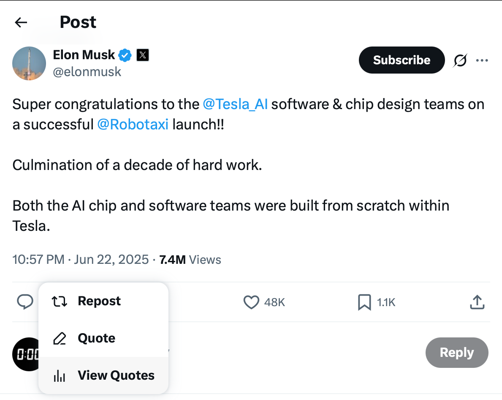The height and width of the screenshot is (400, 502).
Task: Open the @Robotaxi profile link
Action: [133, 124]
